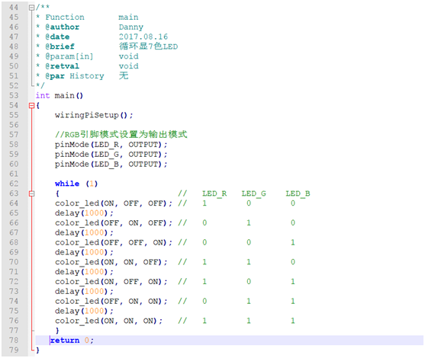Click on the 'while' keyword
Screen dimensions: 425x358
[67, 184]
